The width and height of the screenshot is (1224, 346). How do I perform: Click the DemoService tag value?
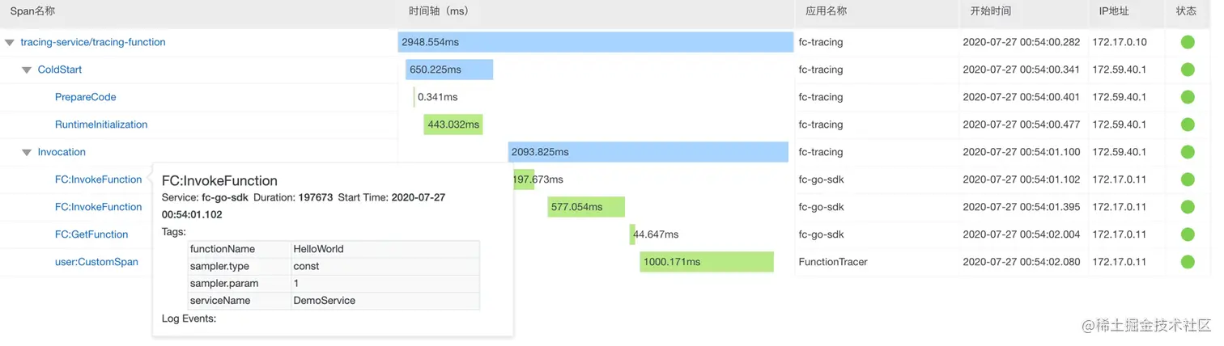click(x=324, y=300)
